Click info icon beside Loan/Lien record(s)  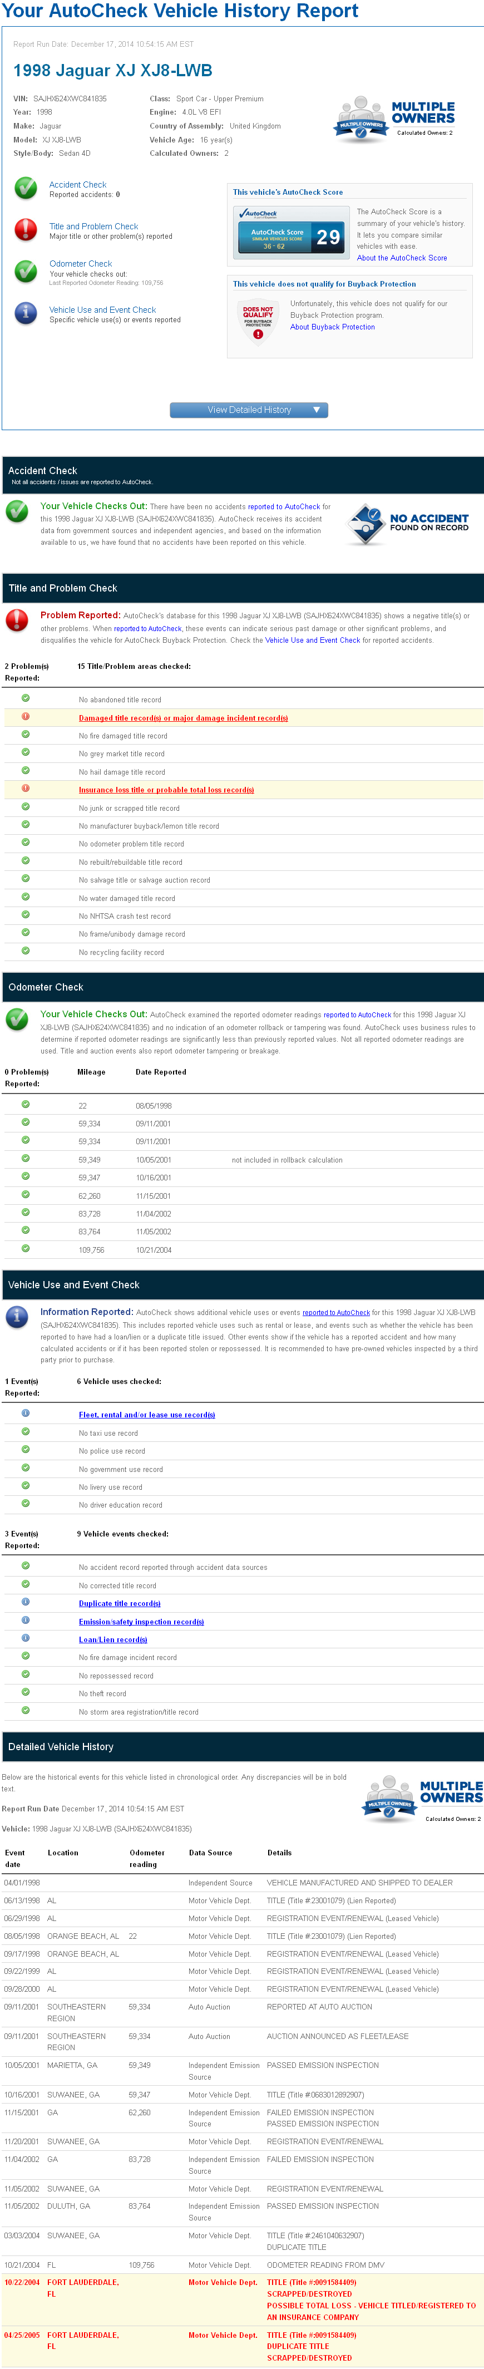tap(26, 1638)
